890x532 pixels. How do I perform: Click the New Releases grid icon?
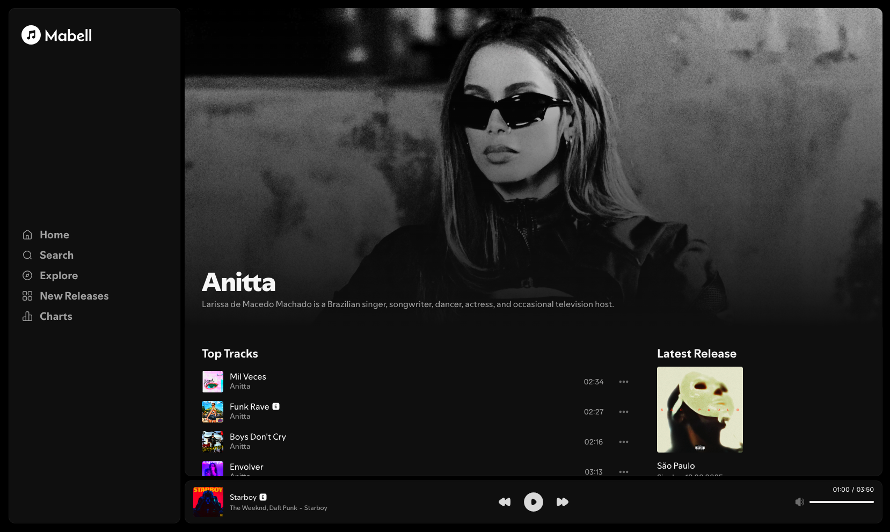[27, 296]
